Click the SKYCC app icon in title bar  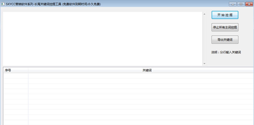click(3, 4)
